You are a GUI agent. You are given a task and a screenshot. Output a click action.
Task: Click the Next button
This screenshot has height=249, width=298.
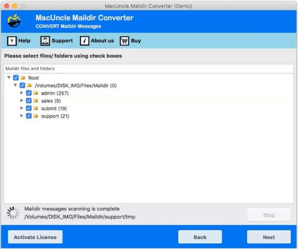(269, 237)
